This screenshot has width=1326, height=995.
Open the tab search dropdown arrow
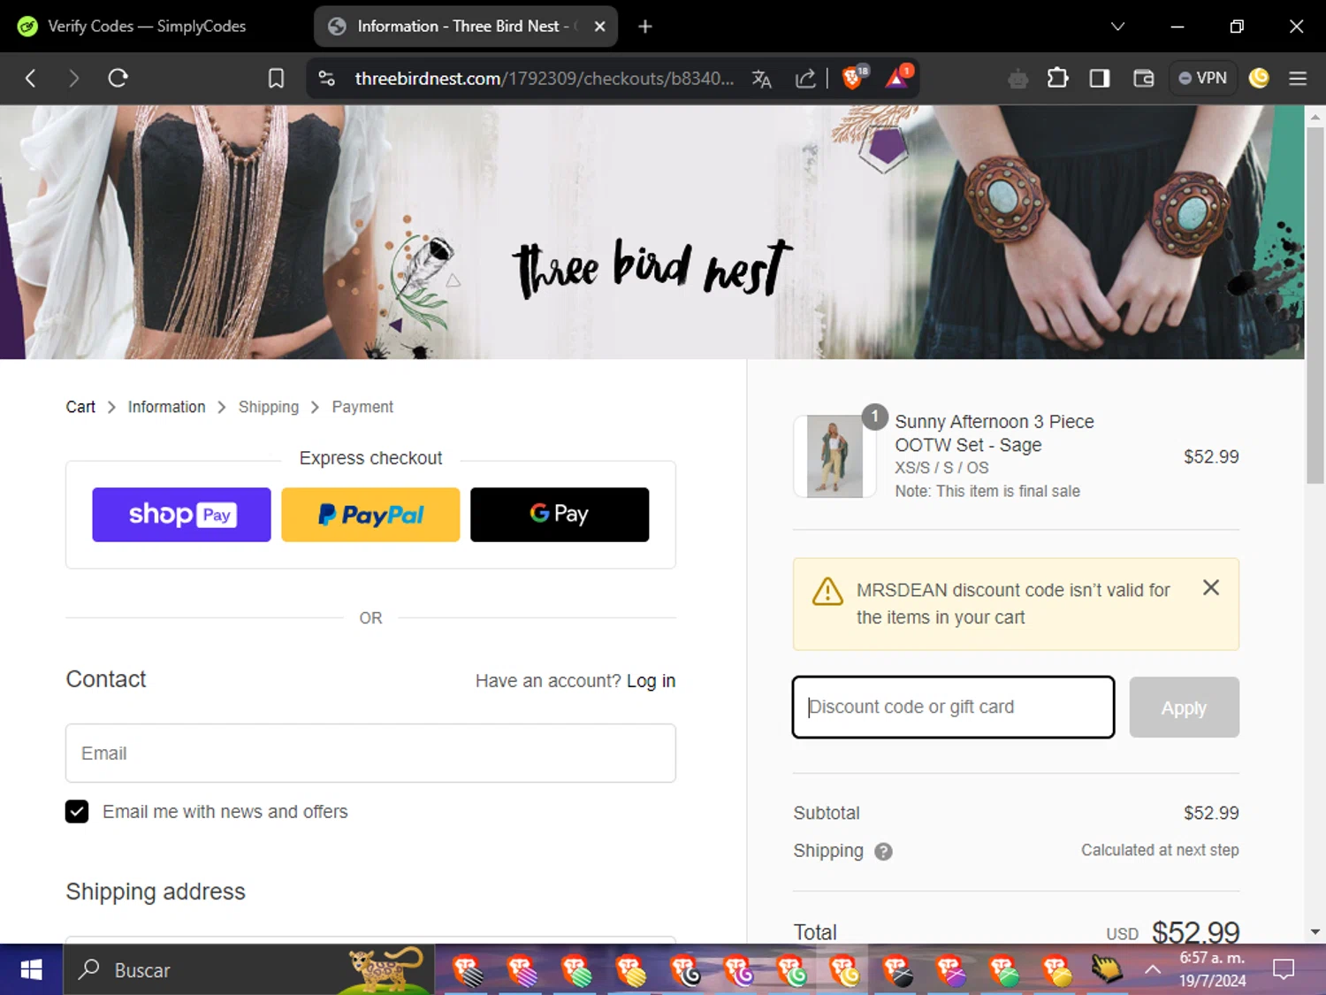(x=1117, y=27)
